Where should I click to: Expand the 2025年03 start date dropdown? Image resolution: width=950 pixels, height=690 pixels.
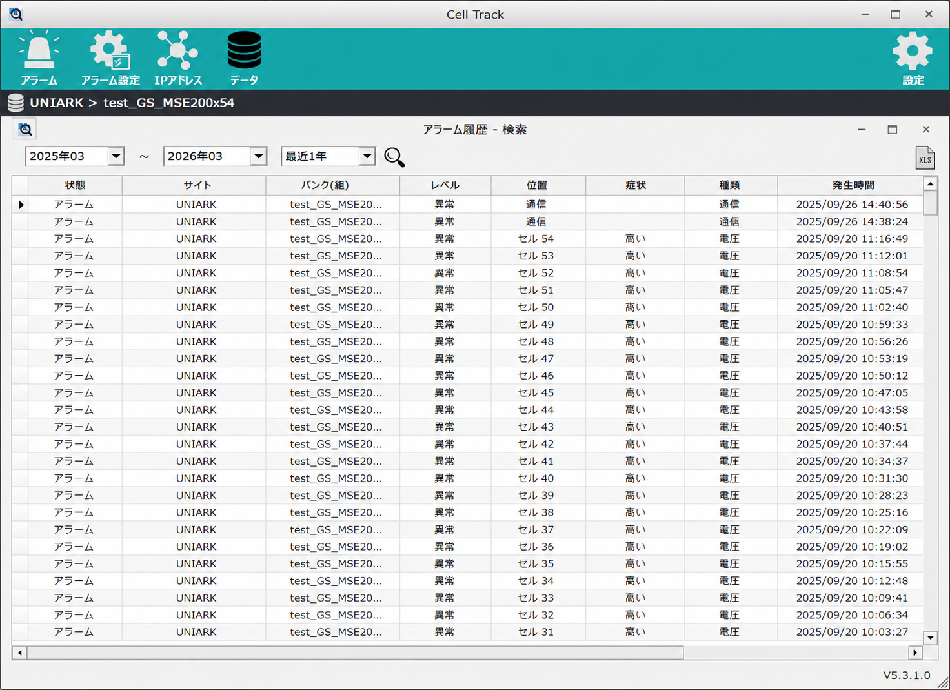point(116,156)
